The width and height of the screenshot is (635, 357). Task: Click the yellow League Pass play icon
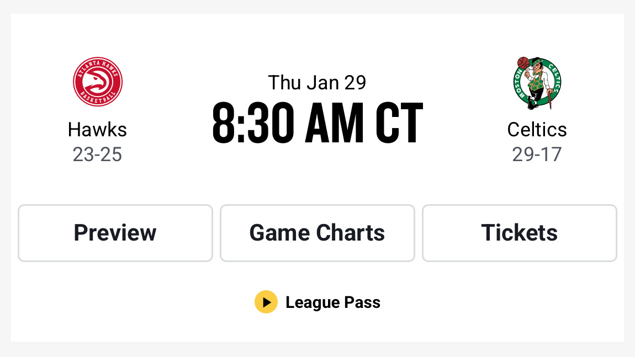[266, 302]
